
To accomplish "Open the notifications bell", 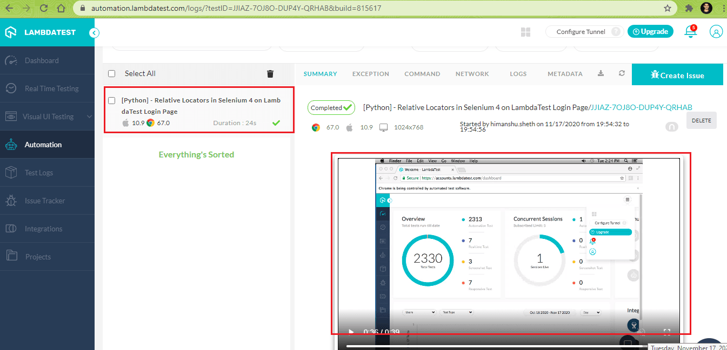I will tap(691, 31).
